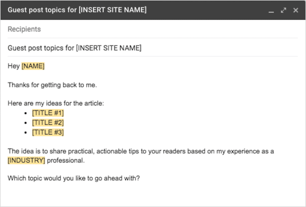Select the highlighted [NAME] placeholder

point(33,66)
